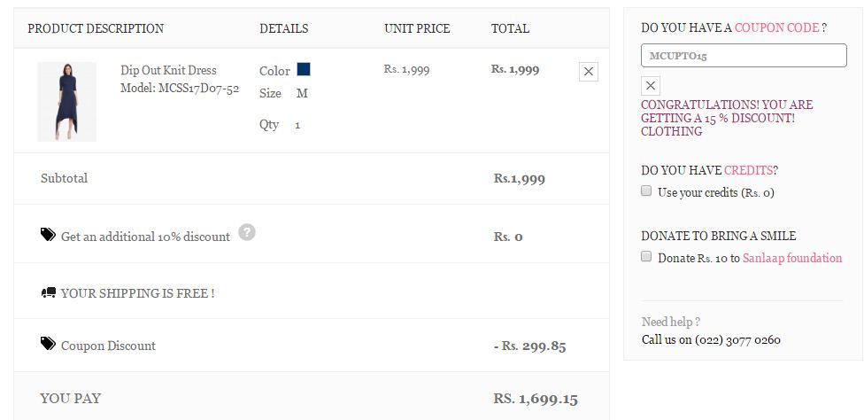Screen dimensions: 864x420
Task: Click the YOUR SHIPPING IS FREE text
Action: [x=137, y=293]
